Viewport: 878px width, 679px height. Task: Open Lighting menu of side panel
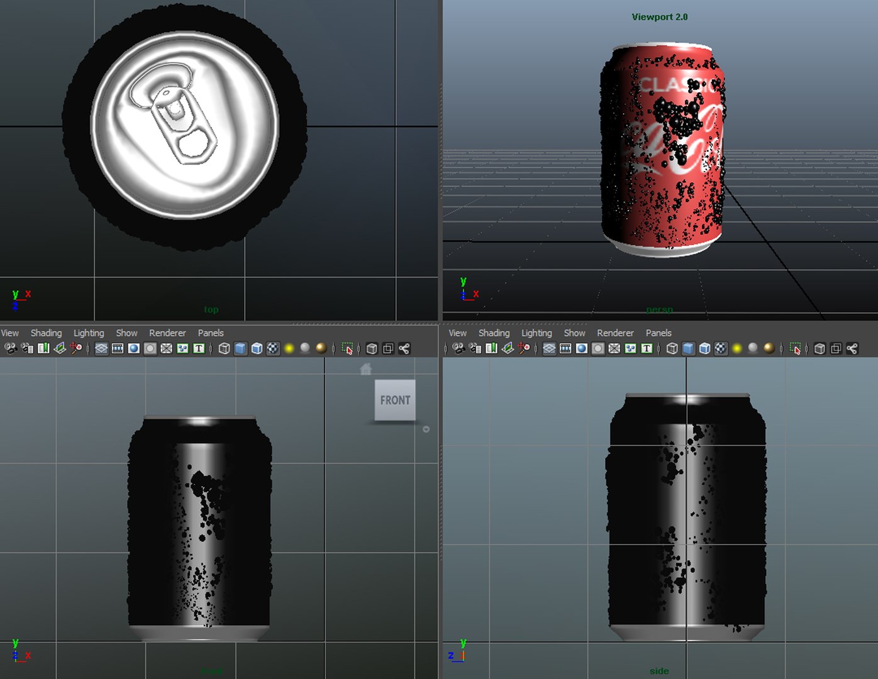point(536,333)
